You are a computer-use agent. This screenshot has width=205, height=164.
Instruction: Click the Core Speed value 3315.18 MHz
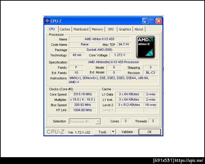[x=83, y=94]
